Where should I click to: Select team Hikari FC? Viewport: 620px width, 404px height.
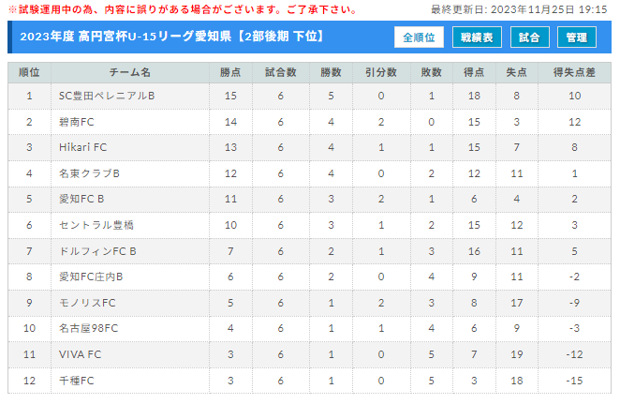tap(82, 147)
